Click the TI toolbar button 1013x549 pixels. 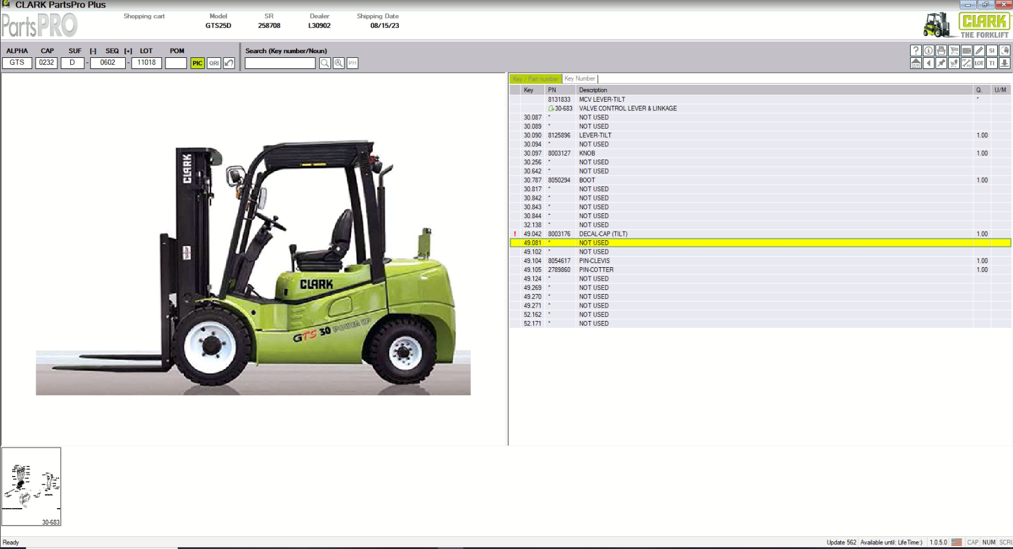point(992,63)
